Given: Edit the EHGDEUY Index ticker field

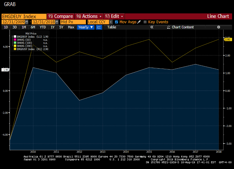Looking at the screenshot, I should click(24, 16).
